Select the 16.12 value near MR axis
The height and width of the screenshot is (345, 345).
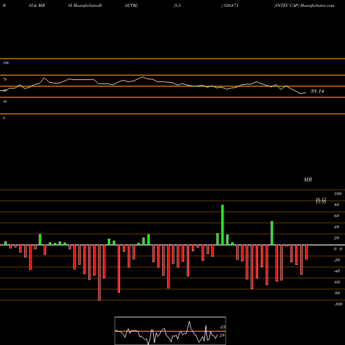point(321,199)
